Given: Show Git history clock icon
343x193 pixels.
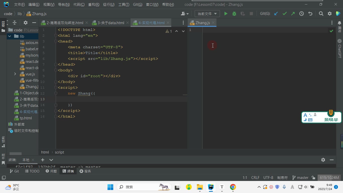Looking at the screenshot, I should coord(302,14).
